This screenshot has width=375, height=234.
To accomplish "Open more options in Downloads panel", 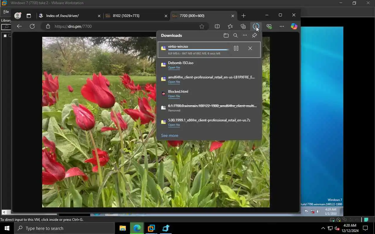I will [x=245, y=35].
